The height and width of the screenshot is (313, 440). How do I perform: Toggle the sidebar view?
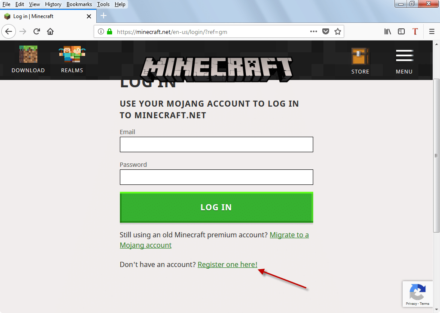coord(401,31)
